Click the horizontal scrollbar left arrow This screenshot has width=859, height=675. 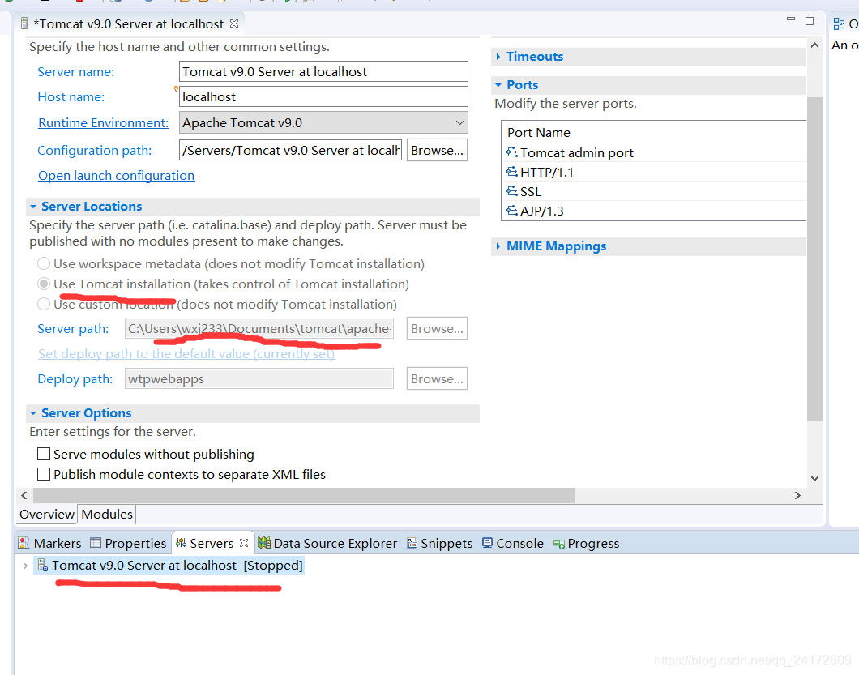coord(24,495)
